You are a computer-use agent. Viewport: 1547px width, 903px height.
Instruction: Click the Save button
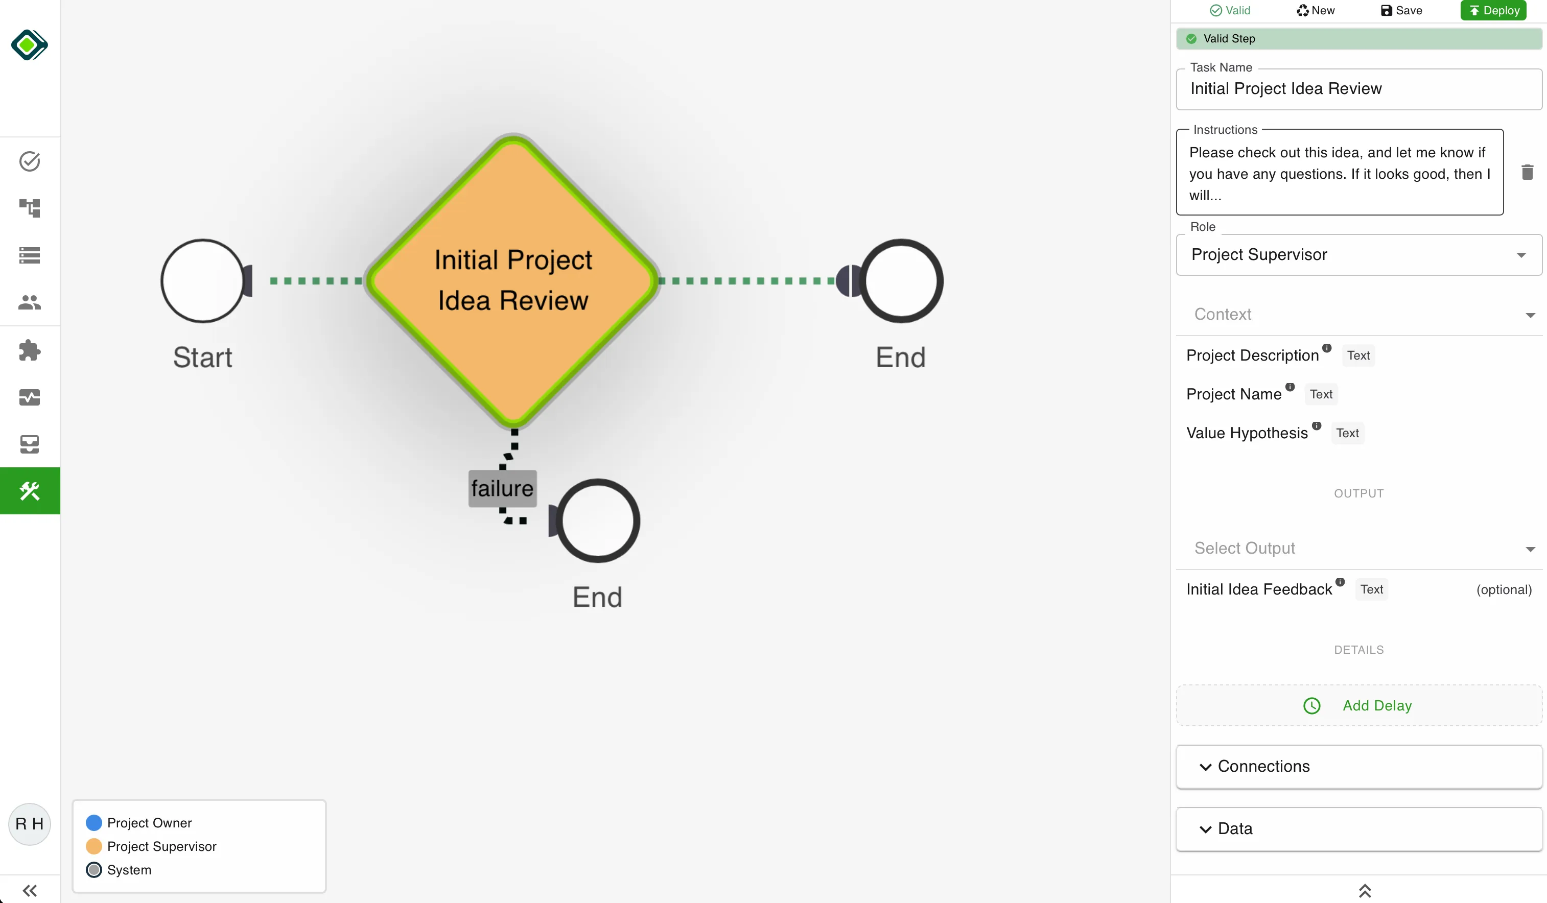[x=1401, y=10]
